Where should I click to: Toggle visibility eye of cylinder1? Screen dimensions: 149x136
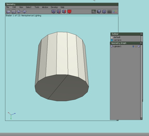click(133, 46)
